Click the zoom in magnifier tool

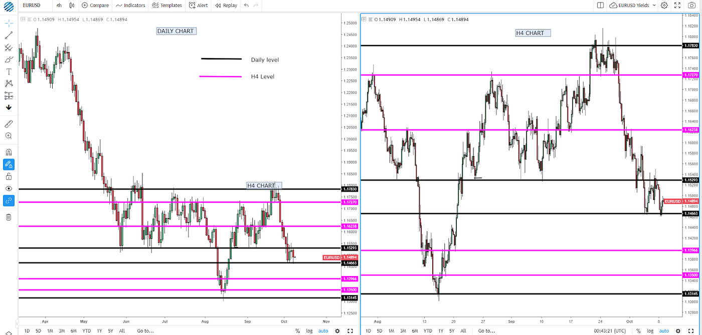[9, 135]
